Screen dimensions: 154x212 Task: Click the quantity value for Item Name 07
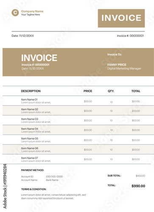pyautogui.click(x=112, y=159)
